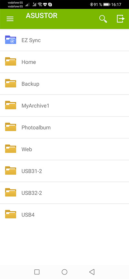This screenshot has height=279, width=129.
Task: Tap the ASUSTOR title text
Action: click(42, 16)
